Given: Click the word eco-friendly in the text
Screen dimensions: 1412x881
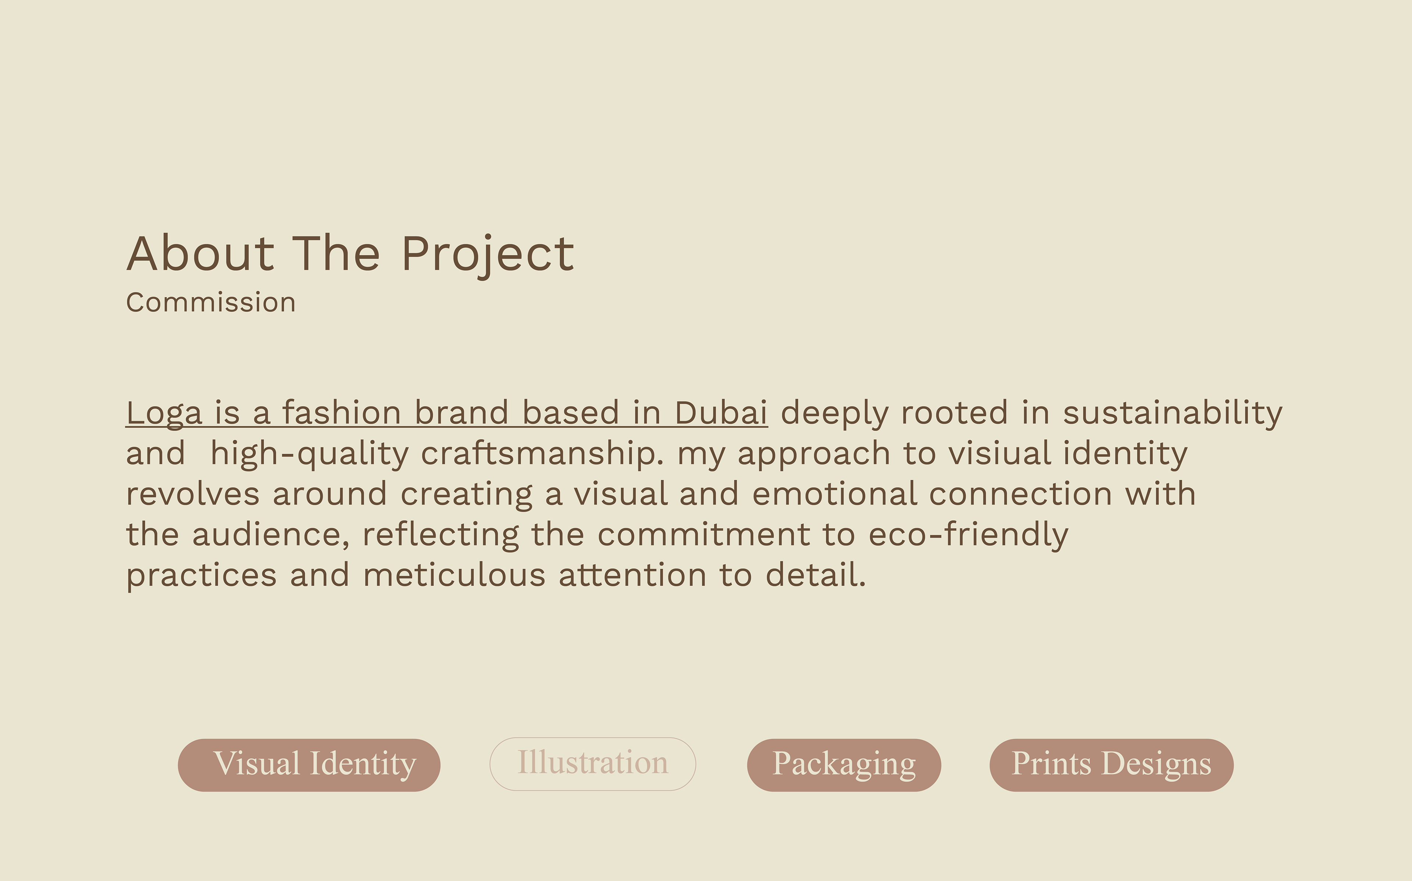Looking at the screenshot, I should 968,535.
